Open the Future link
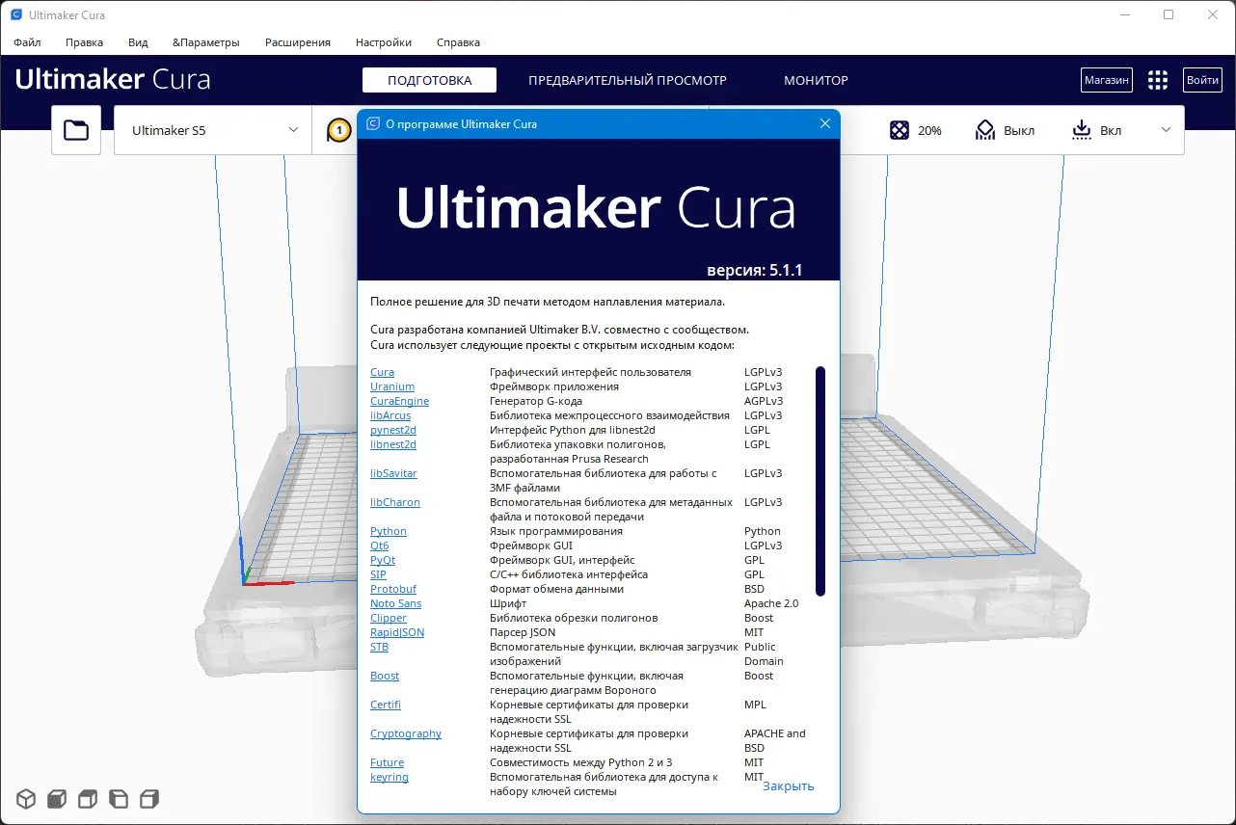Screen dimensions: 1236x825 click(x=388, y=762)
